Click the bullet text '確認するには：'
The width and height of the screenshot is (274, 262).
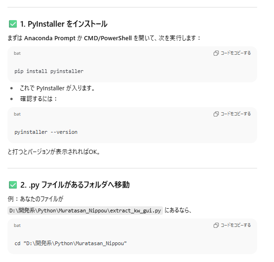coord(38,99)
